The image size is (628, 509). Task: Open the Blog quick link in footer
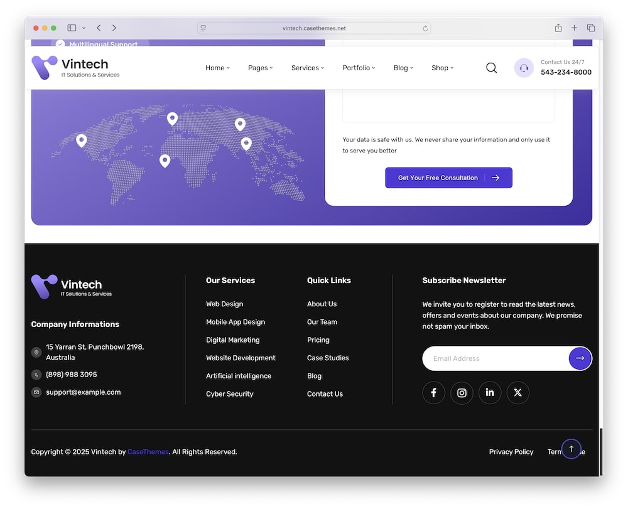(x=314, y=376)
